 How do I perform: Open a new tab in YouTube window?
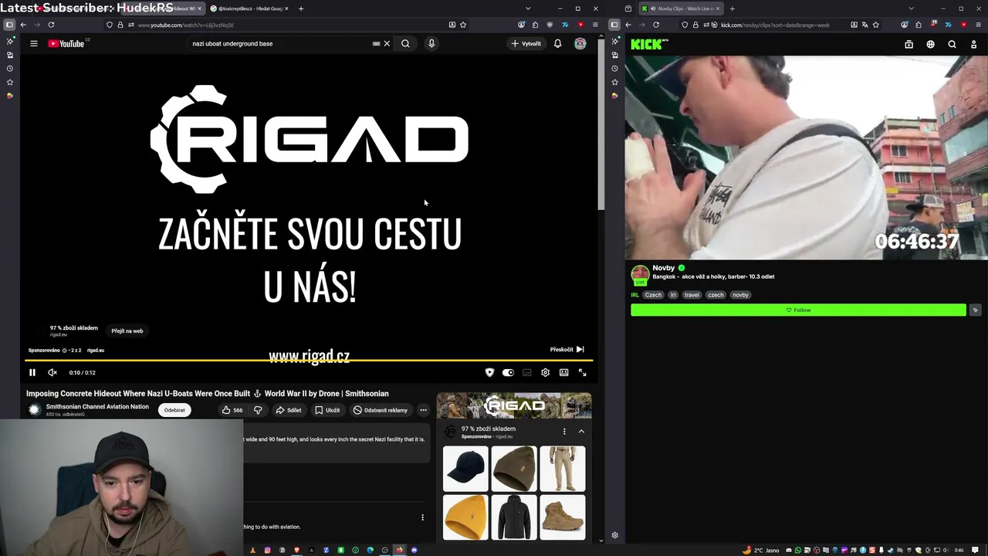tap(301, 8)
